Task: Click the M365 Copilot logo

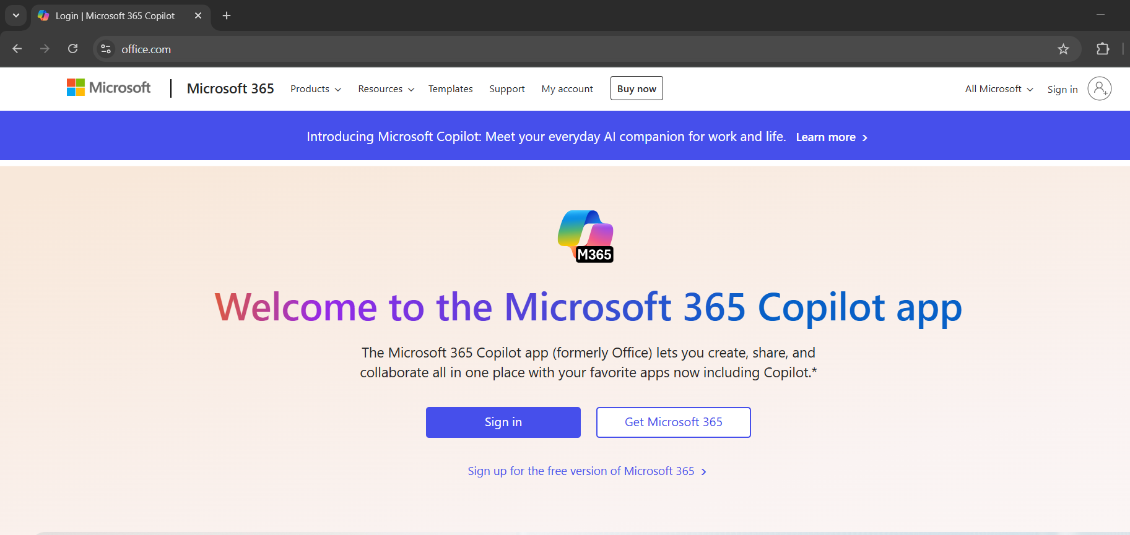Action: pos(586,236)
